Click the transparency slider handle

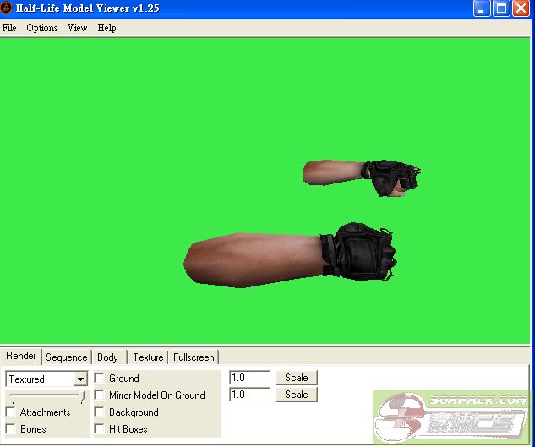[82, 397]
